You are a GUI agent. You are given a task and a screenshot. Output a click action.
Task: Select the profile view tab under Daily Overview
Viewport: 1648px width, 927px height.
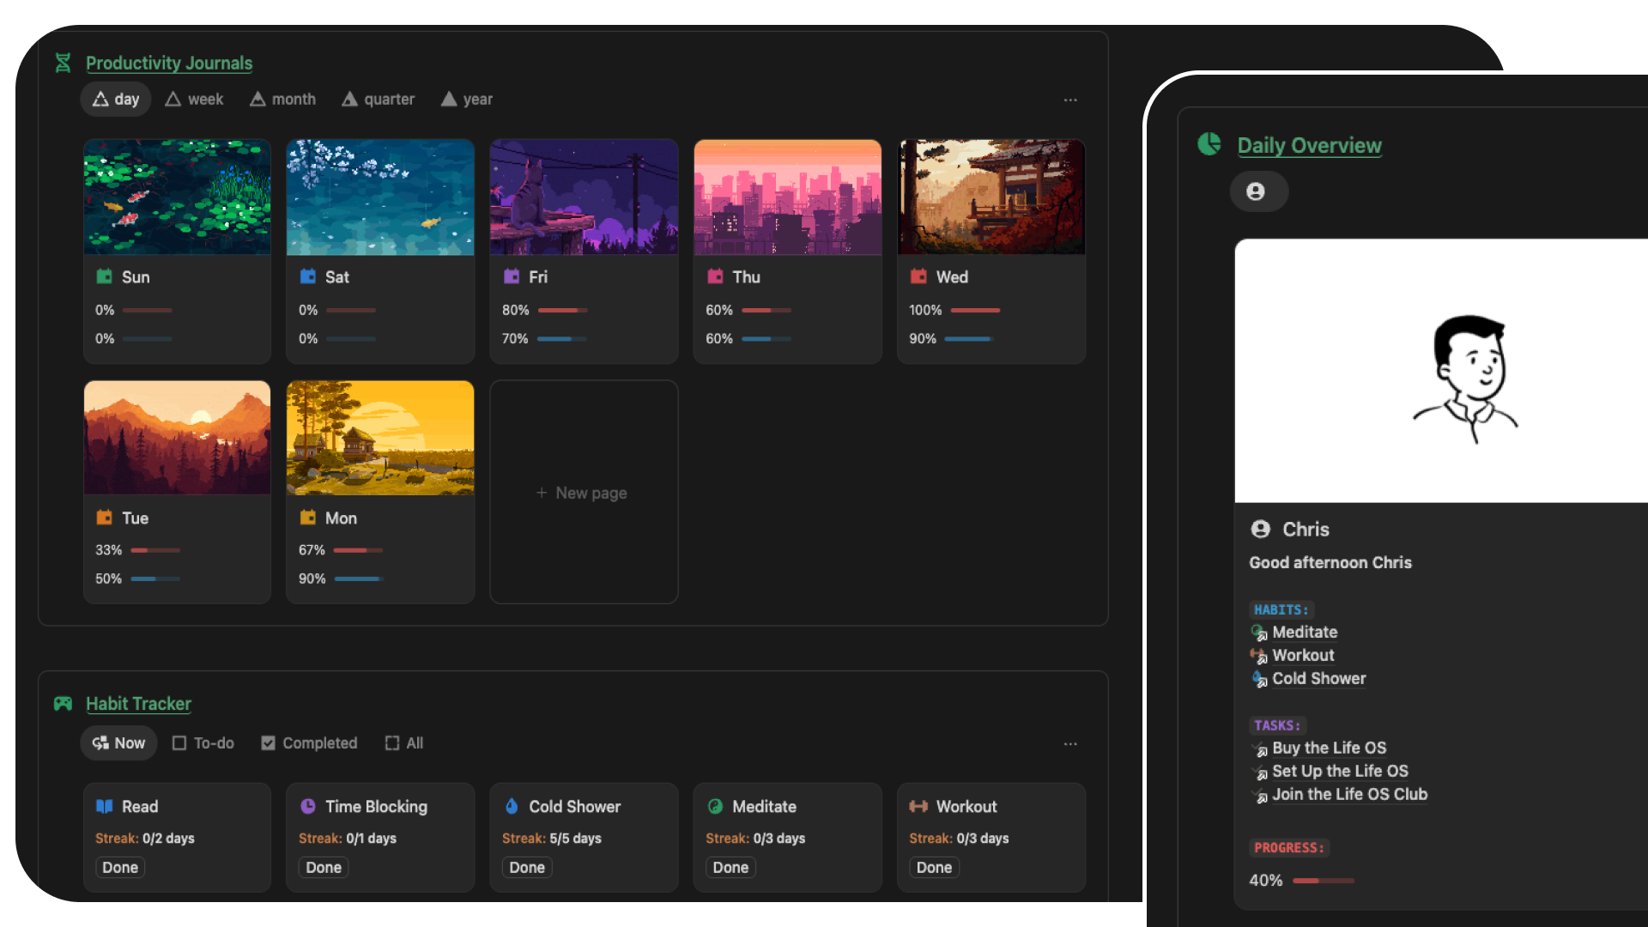[x=1258, y=191]
